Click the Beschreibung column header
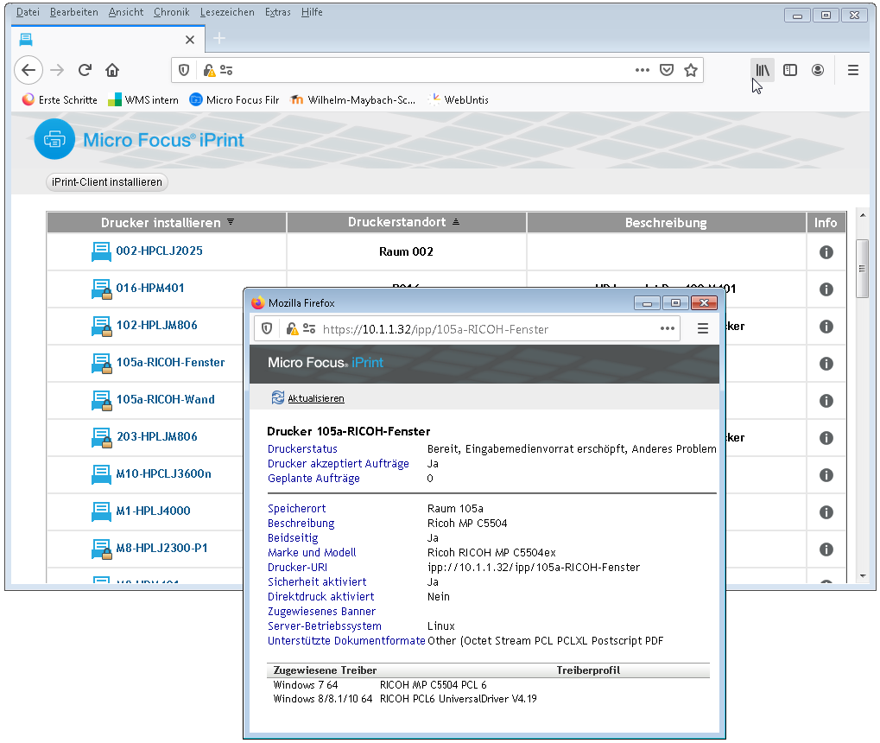The height and width of the screenshot is (743, 880). (x=666, y=222)
